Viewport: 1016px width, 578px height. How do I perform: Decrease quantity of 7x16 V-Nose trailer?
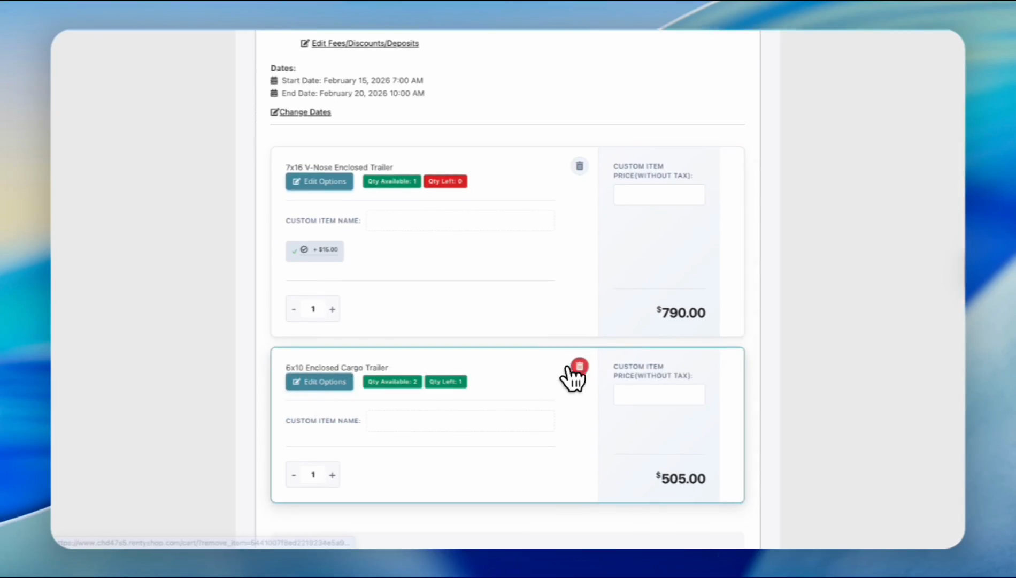coord(294,309)
